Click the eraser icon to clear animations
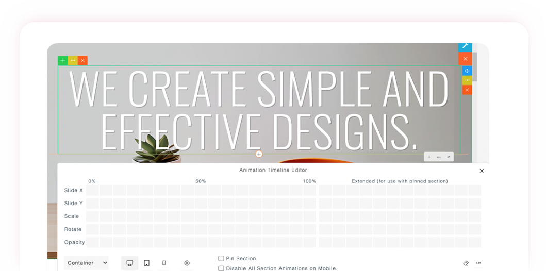This screenshot has height=271, width=546. (x=466, y=263)
